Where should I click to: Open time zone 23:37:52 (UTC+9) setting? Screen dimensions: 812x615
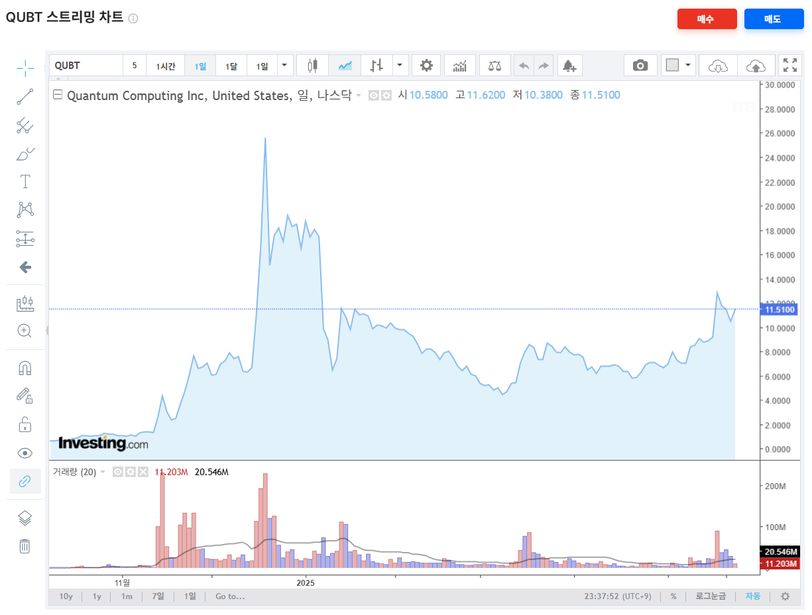[x=618, y=596]
